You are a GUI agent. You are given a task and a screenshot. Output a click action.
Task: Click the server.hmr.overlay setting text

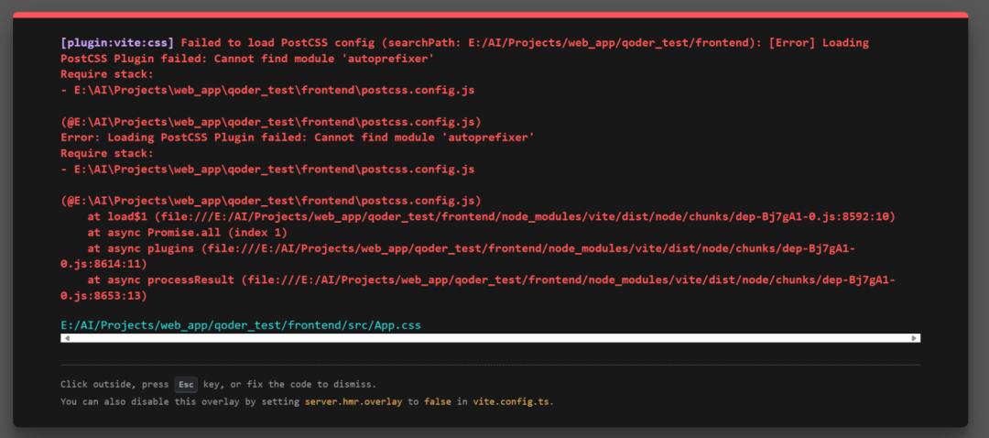(x=353, y=401)
